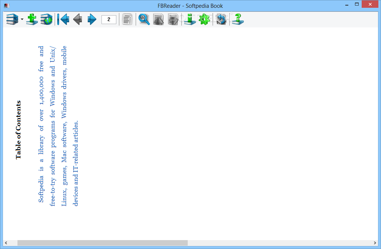Find previous occurrence icon
The image size is (381, 249).
click(158, 19)
